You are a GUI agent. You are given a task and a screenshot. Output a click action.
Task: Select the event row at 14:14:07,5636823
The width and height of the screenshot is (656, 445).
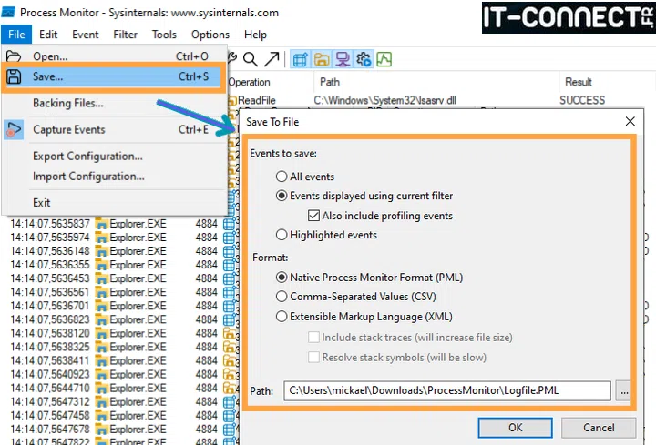coord(119,319)
